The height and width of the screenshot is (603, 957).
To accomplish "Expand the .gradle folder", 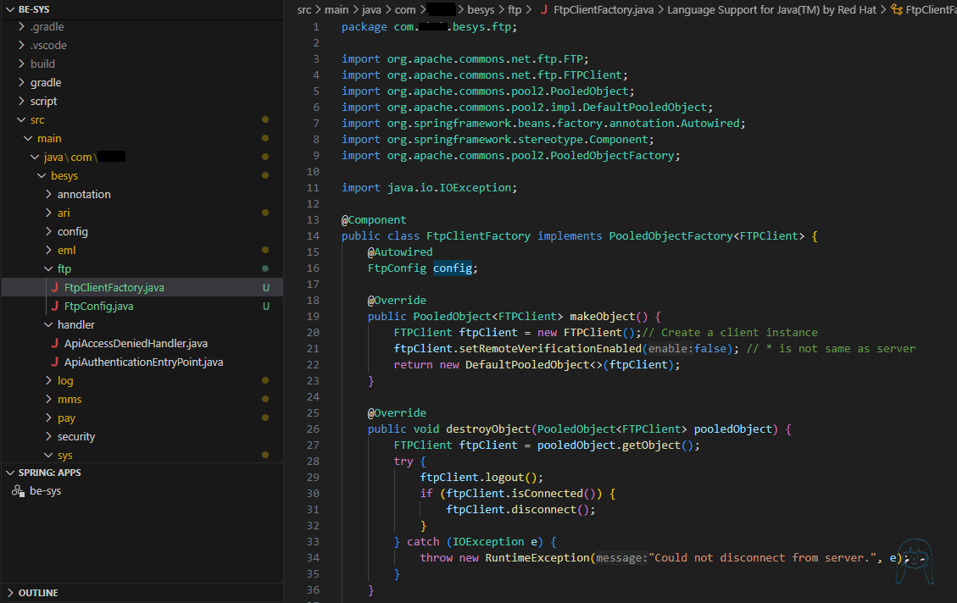I will tap(22, 27).
